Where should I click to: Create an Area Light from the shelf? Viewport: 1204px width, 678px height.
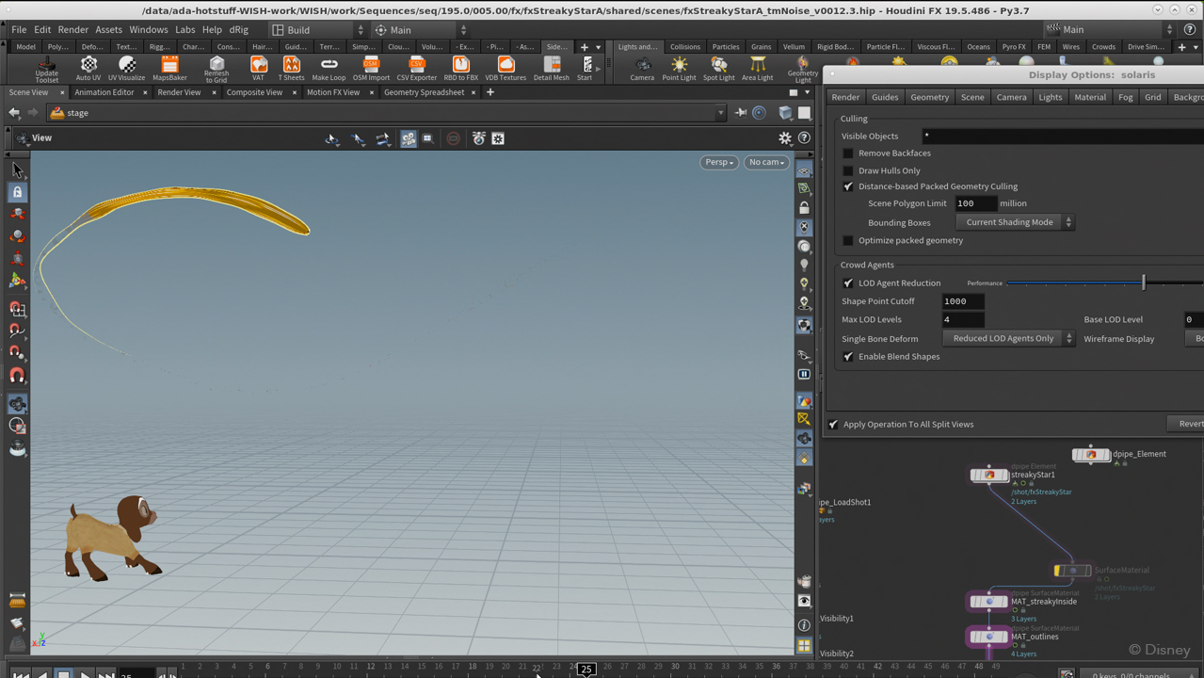click(757, 69)
